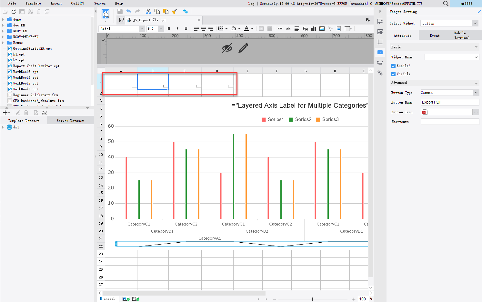The image size is (482, 302).
Task: Click the font color A swatch
Action: tap(246, 29)
